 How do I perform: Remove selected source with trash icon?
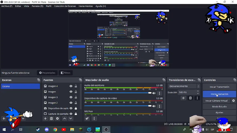[x=51, y=119]
